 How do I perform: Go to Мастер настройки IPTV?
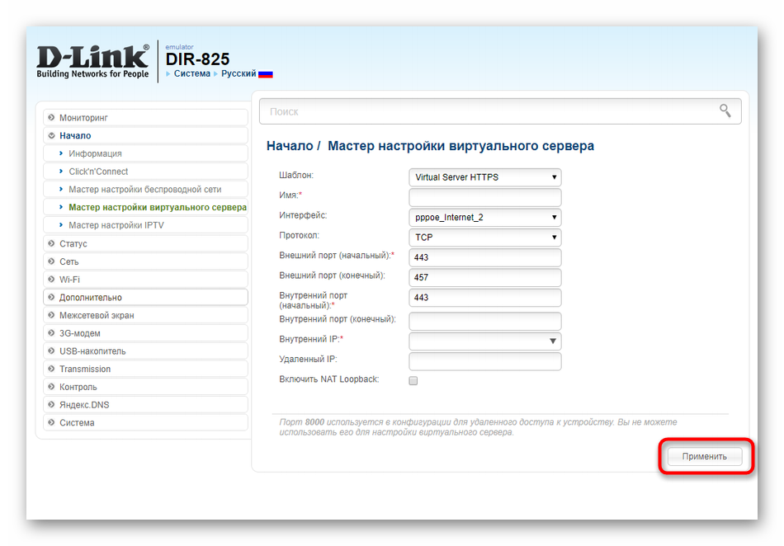pos(116,225)
